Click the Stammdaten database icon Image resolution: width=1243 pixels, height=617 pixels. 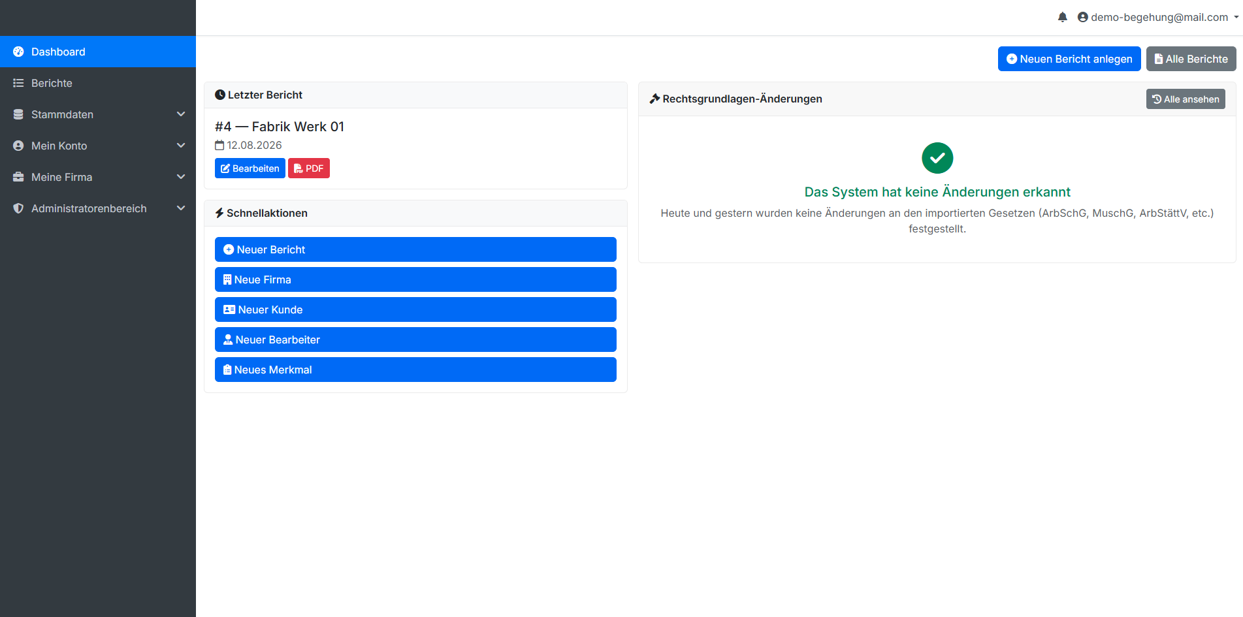click(18, 114)
